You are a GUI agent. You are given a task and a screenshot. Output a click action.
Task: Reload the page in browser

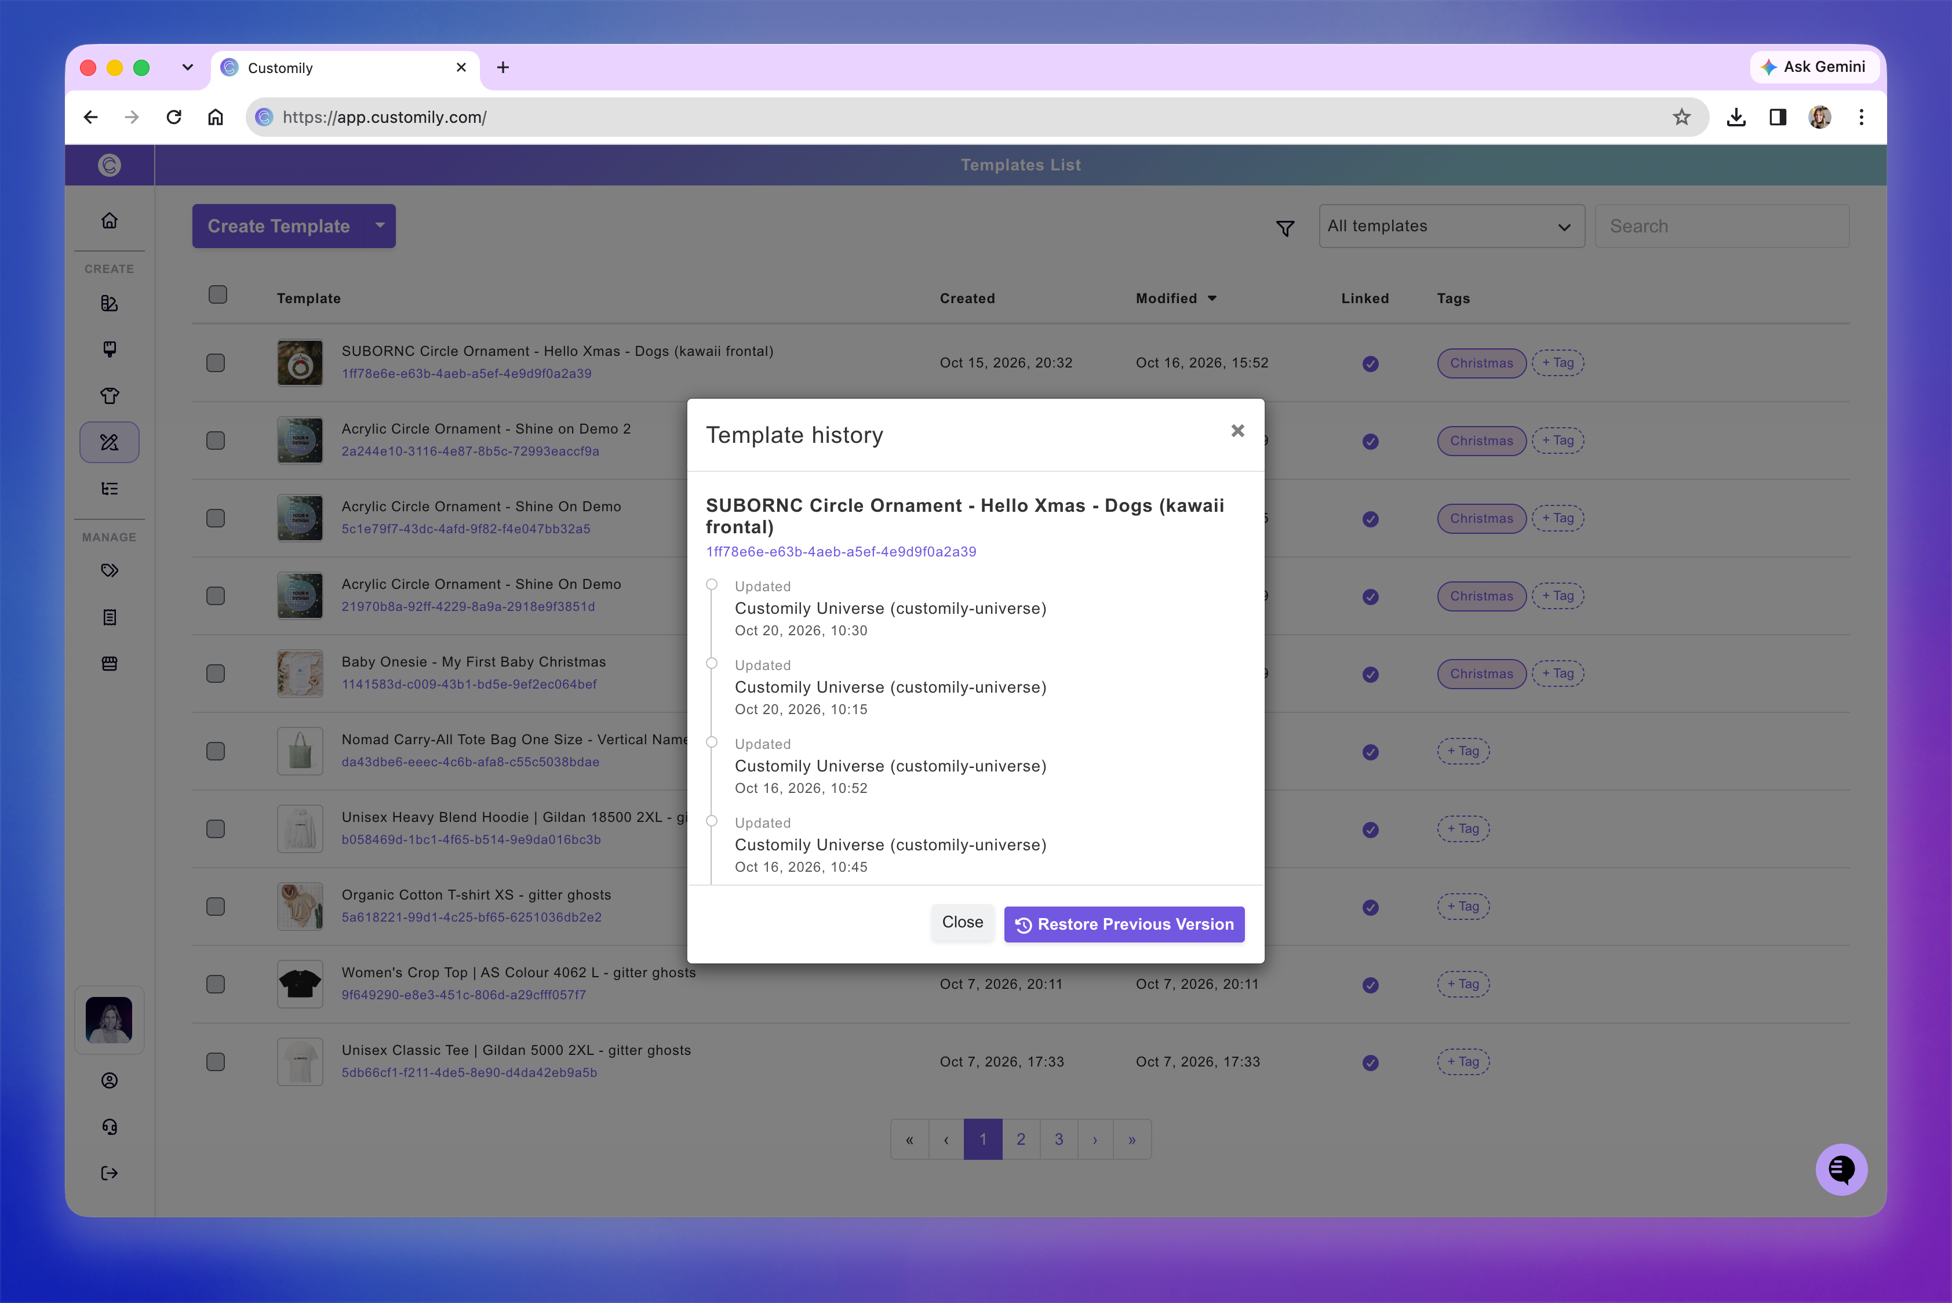point(174,117)
